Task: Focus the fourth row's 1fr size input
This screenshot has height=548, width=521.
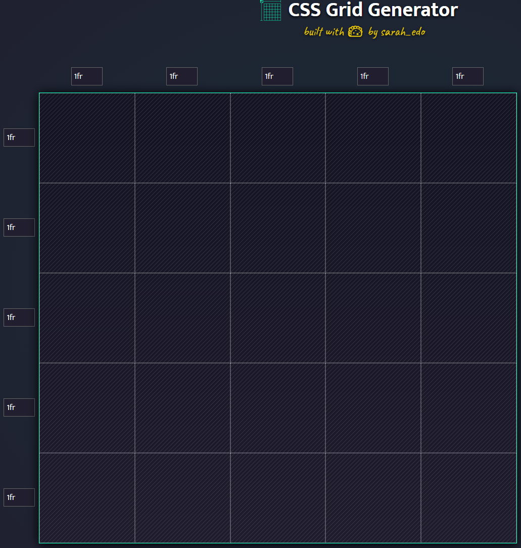Action: (x=19, y=407)
